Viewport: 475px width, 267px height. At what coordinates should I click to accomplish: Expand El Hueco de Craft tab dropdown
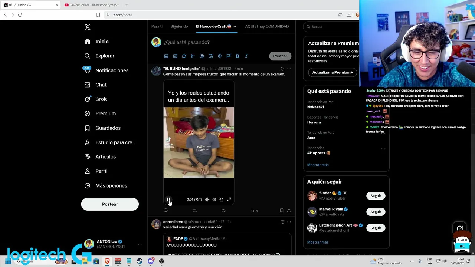pos(235,26)
